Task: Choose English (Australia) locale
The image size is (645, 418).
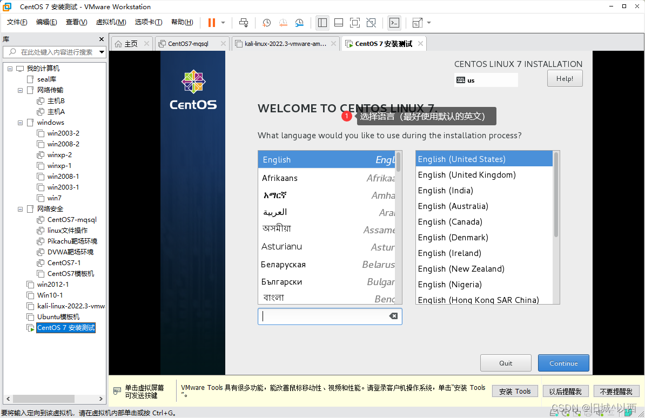Action: pyautogui.click(x=484, y=206)
